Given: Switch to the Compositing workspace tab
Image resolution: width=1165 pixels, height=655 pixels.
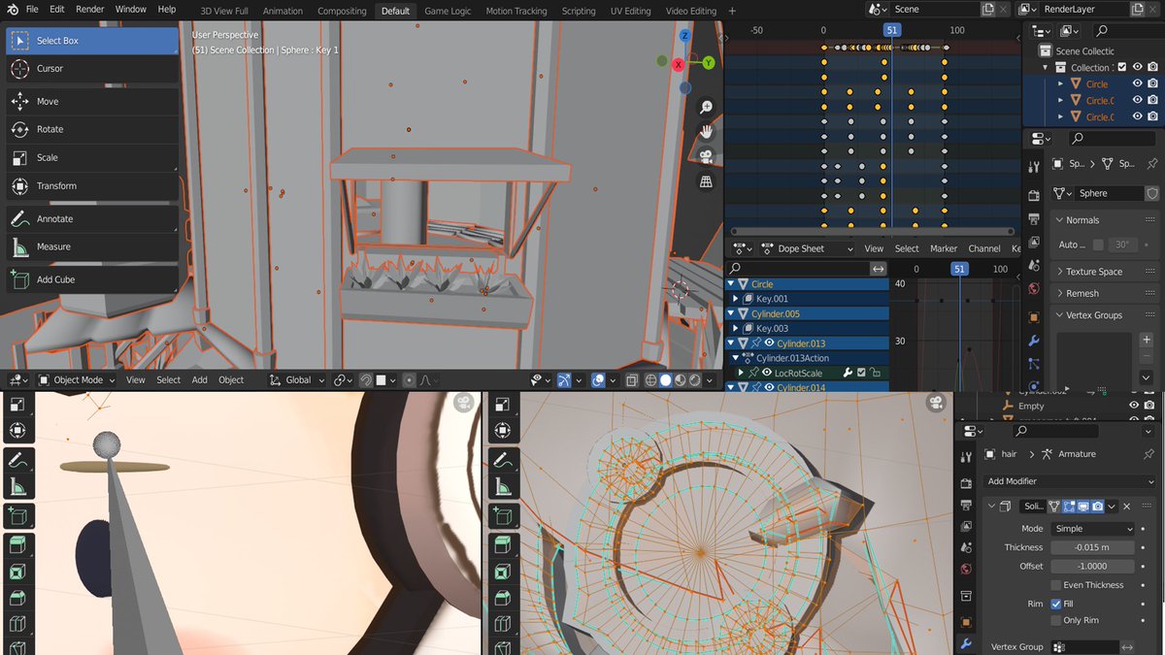Looking at the screenshot, I should point(342,11).
